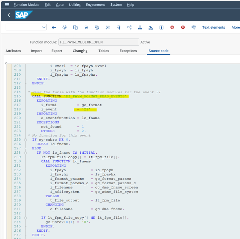Click the Active/Inactive swirl icon
This screenshot has width=240, height=239.
[86, 28]
